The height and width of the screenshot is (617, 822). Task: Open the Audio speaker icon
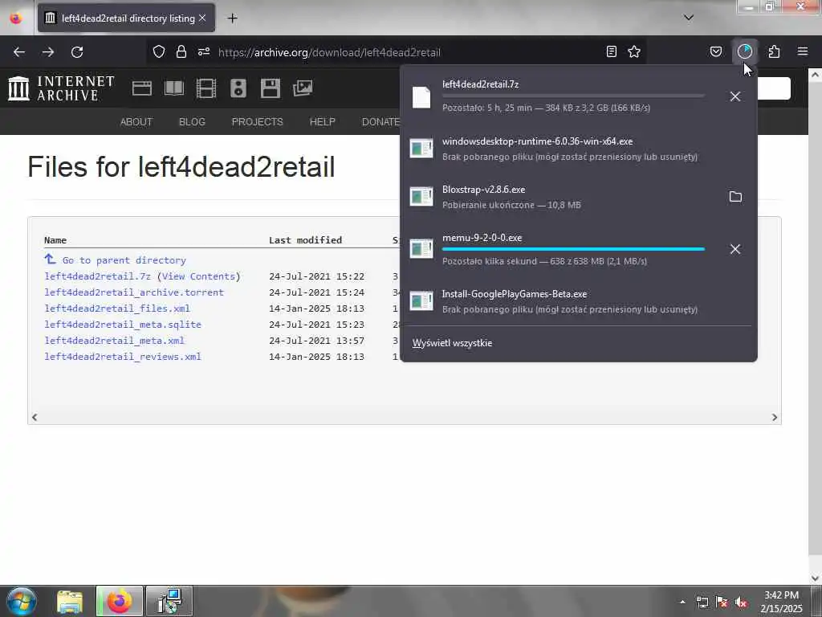pos(238,88)
